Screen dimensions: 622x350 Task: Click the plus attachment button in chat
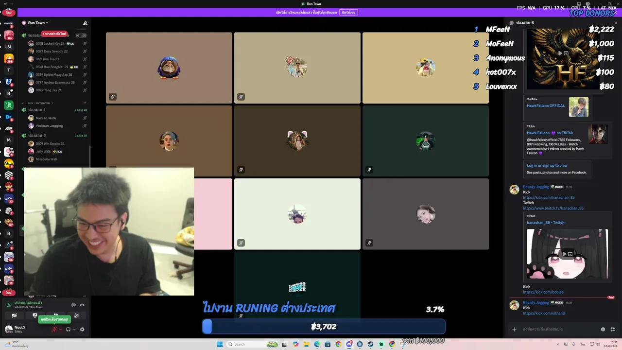(514, 329)
